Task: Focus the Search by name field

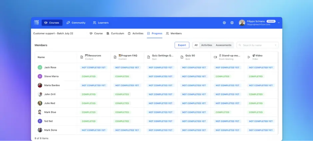Action: pos(257,45)
